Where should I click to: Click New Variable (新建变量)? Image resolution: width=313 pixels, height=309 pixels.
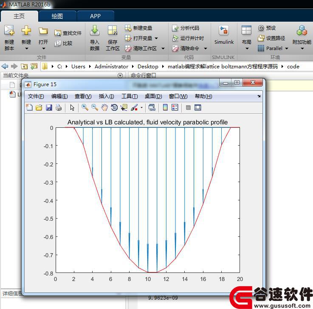(138, 28)
